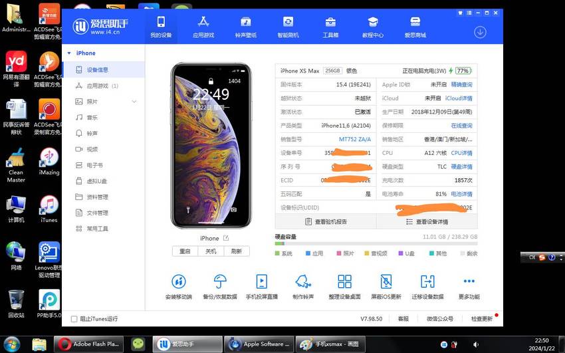The image size is (565, 353).
Task: Click the 屏蔽iOS更新 icon
Action: (386, 281)
